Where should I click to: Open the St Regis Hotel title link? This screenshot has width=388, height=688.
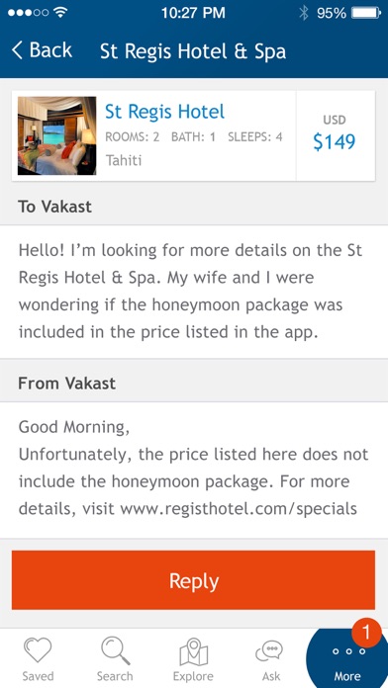[x=164, y=112]
